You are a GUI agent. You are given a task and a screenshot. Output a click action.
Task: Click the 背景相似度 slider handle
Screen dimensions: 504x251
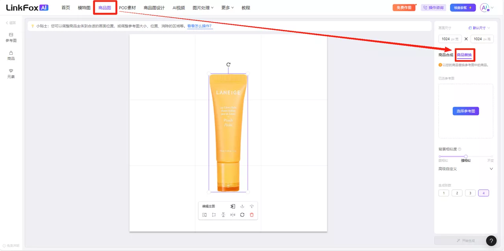(x=466, y=157)
